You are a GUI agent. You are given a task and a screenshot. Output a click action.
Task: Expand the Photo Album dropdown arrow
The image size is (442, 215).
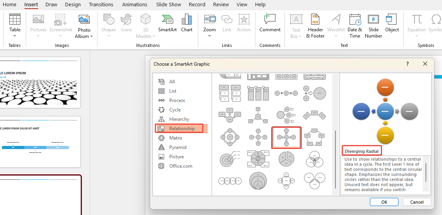pos(91,36)
